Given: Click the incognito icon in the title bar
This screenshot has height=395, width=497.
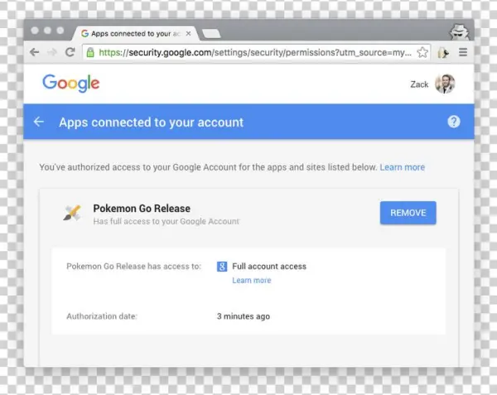Looking at the screenshot, I should pyautogui.click(x=459, y=31).
